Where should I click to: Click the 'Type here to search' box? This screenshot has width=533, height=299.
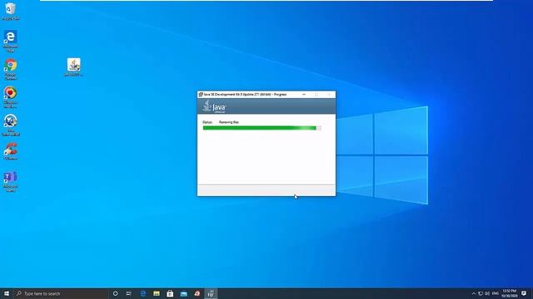coord(61,293)
